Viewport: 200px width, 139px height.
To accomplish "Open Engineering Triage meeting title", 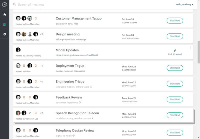I will click(70, 81).
